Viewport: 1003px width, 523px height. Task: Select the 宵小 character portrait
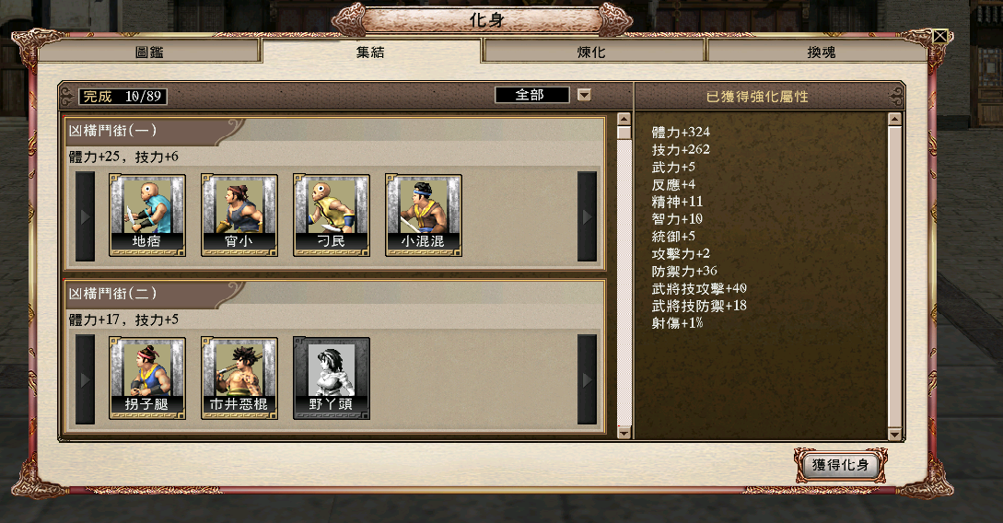239,215
